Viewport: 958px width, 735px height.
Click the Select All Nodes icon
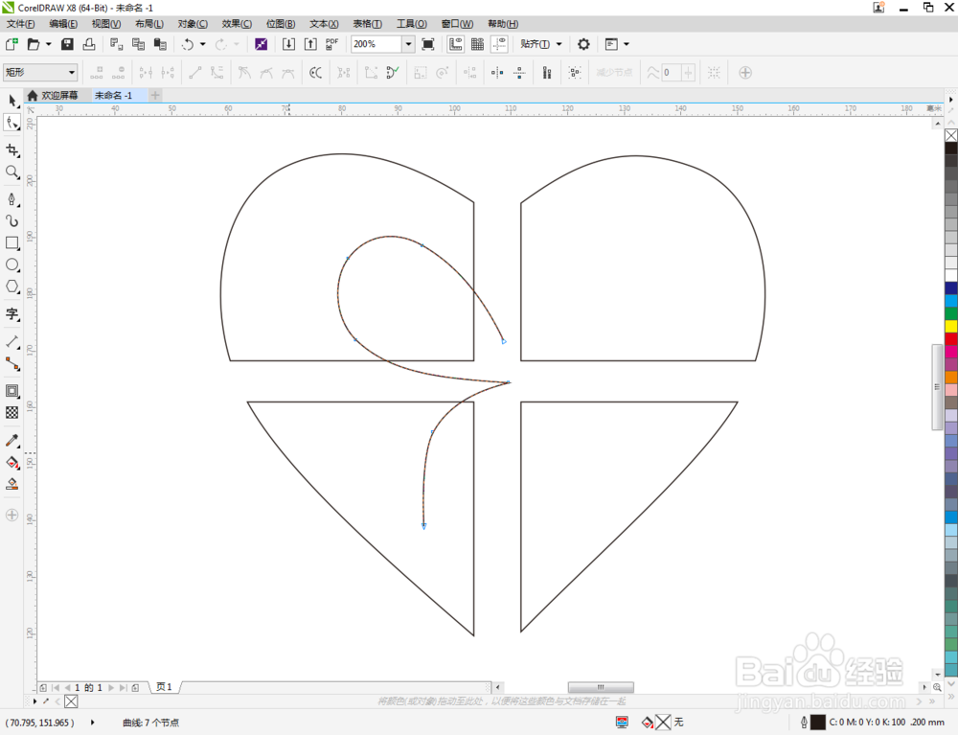click(574, 73)
